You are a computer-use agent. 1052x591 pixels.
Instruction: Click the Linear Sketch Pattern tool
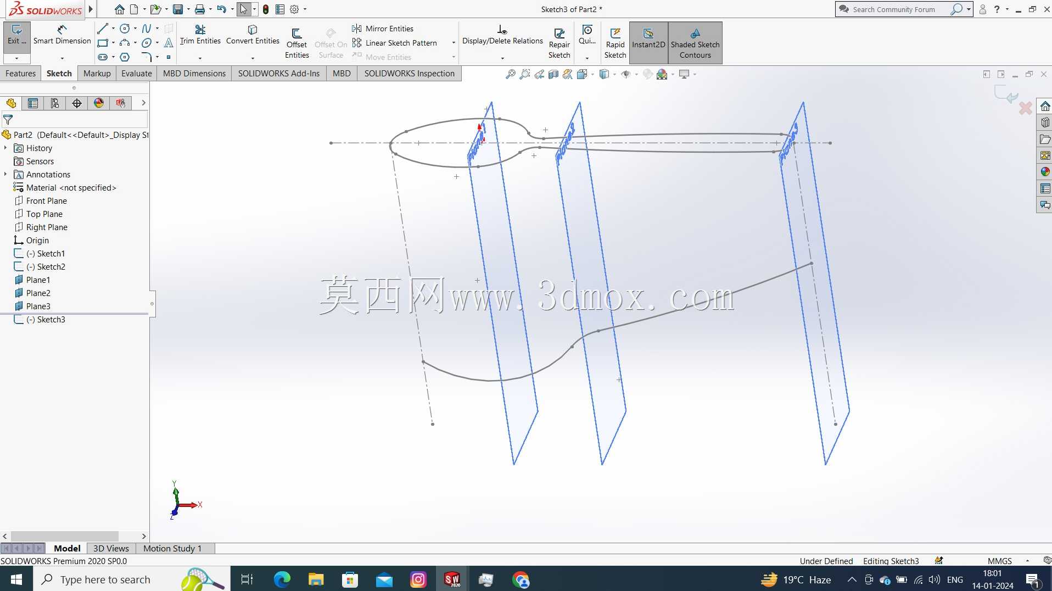(x=395, y=43)
